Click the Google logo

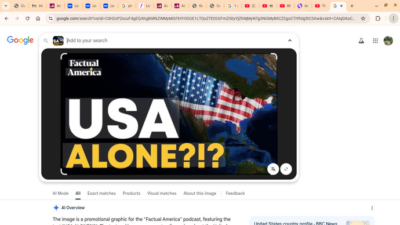coord(20,41)
